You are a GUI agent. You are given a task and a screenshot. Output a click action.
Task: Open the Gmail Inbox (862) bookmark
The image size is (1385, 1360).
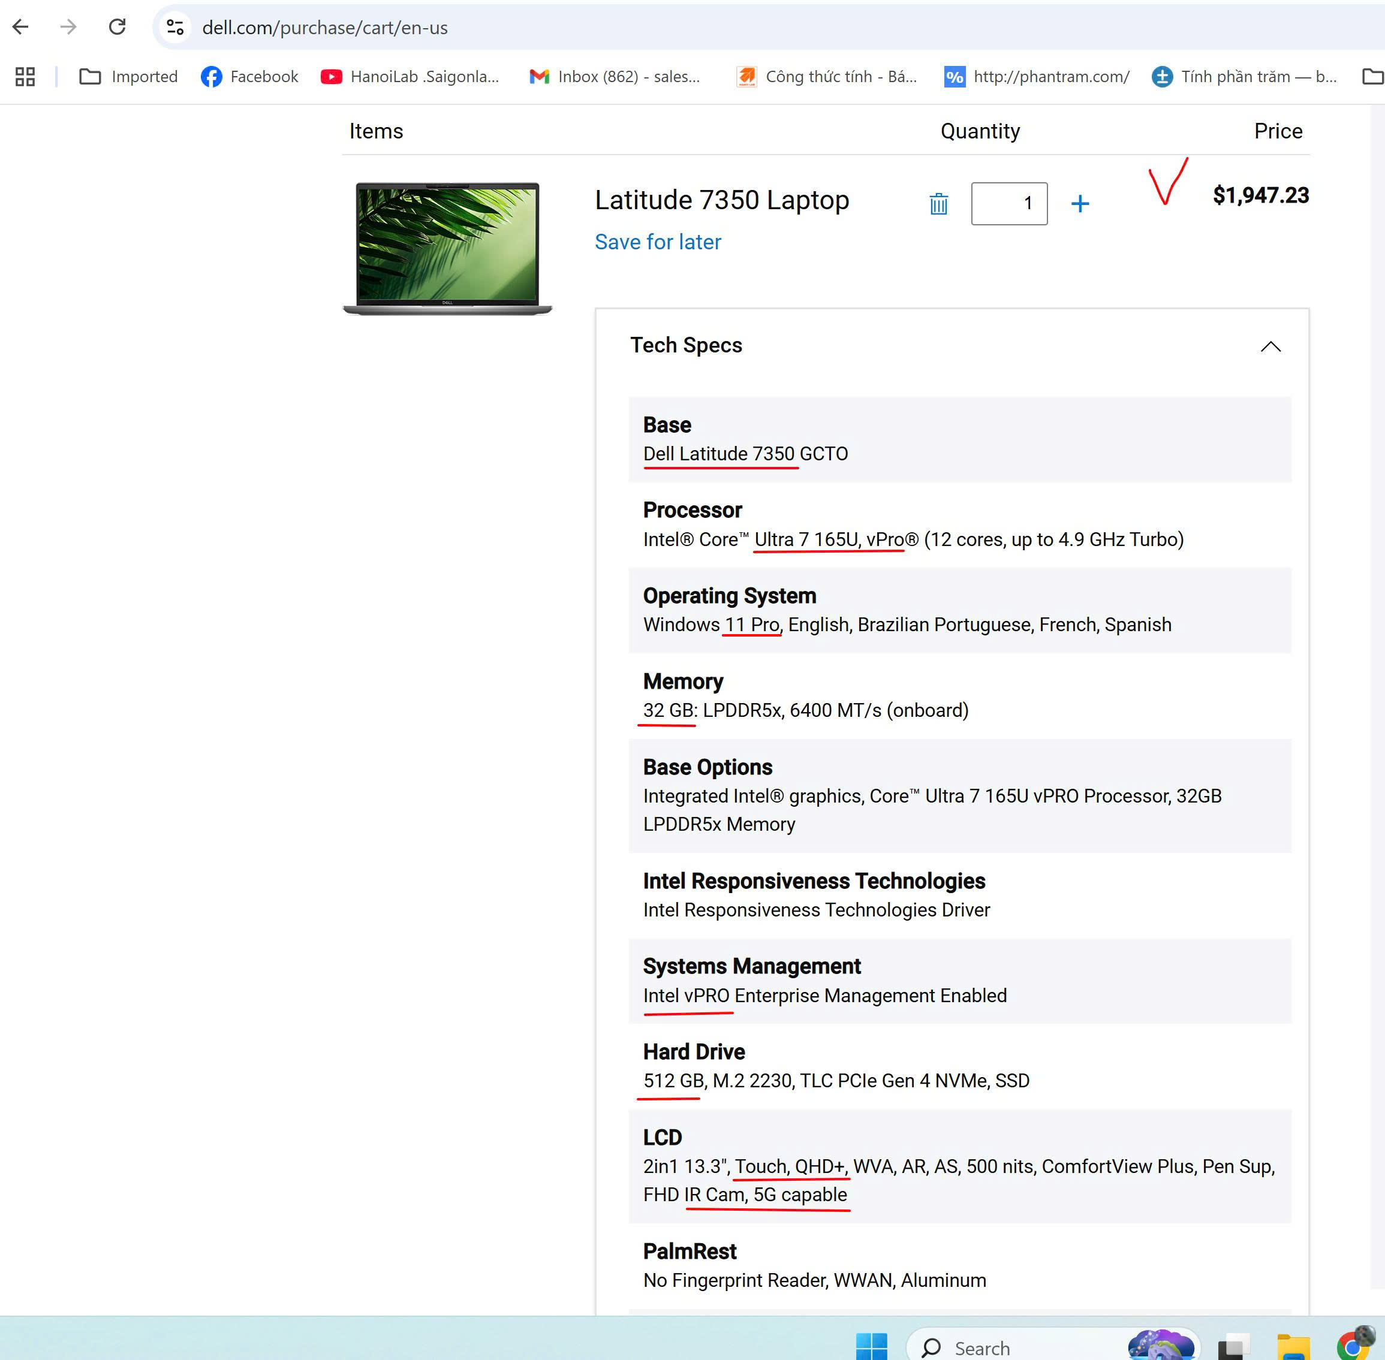click(x=615, y=77)
